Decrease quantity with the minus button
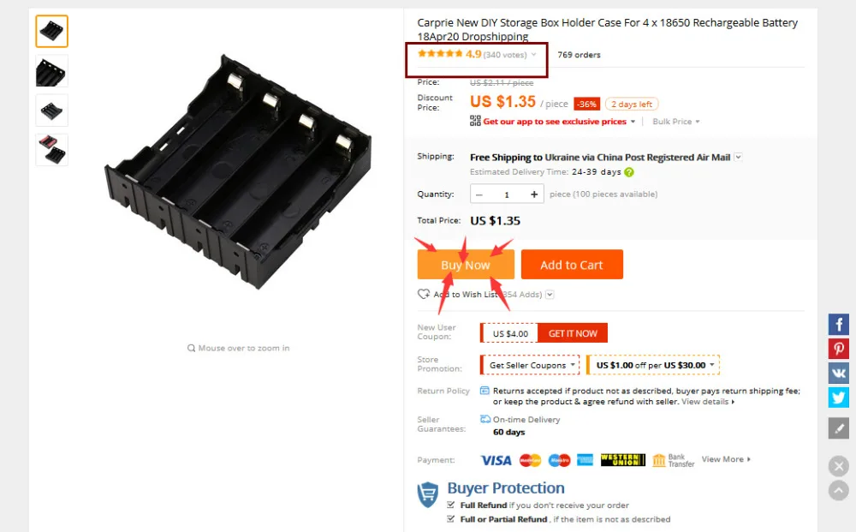This screenshot has width=856, height=532. point(479,194)
